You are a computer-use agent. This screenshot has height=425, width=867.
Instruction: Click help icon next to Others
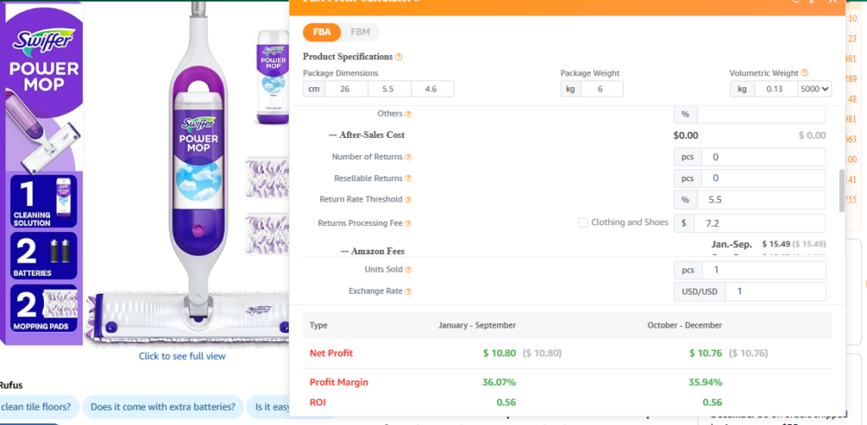tap(408, 113)
